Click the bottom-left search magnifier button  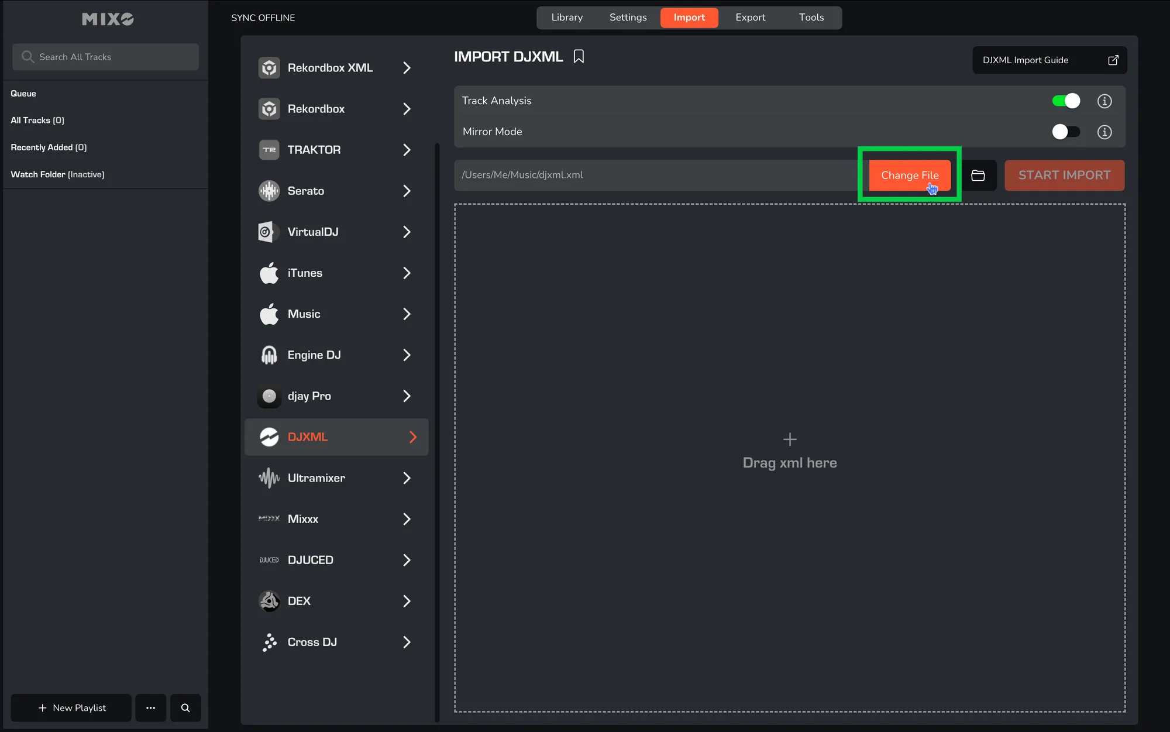(x=185, y=708)
